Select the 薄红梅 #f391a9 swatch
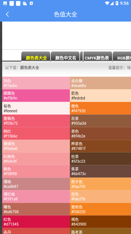The height and width of the screenshot is (234, 131). [x=36, y=197]
